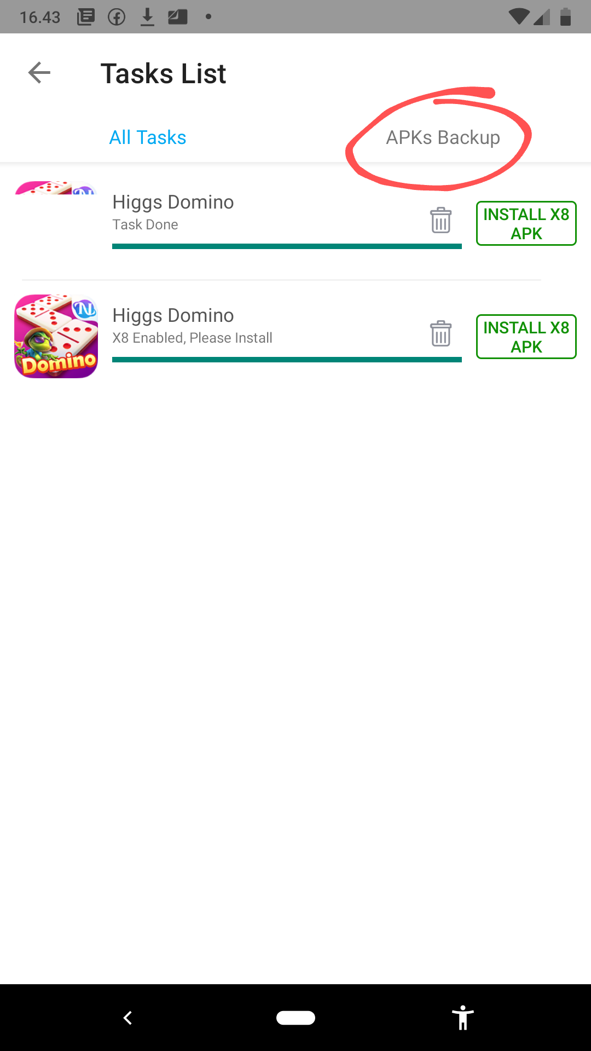Open the accessibility shortcut in navigation bar
Screen dimensions: 591x1051
463,1018
